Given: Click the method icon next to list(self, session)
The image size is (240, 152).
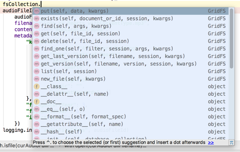Looking at the screenshot, I should point(37,71).
